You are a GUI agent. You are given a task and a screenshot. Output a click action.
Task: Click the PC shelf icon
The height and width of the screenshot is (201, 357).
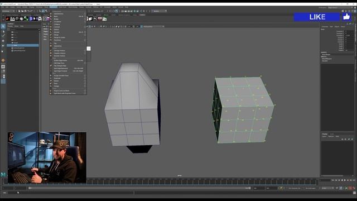95,18
